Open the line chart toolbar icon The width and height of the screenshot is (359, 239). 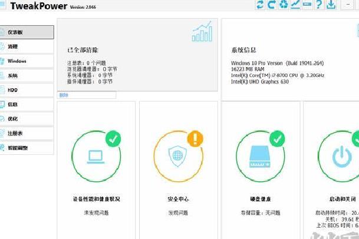pos(295,4)
